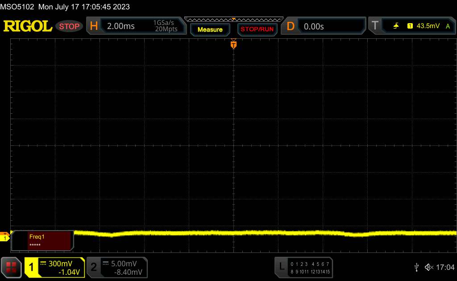Screen dimensions: 457x281
Task: Click the channel 1 -1.04V offset value
Action: click(x=69, y=272)
